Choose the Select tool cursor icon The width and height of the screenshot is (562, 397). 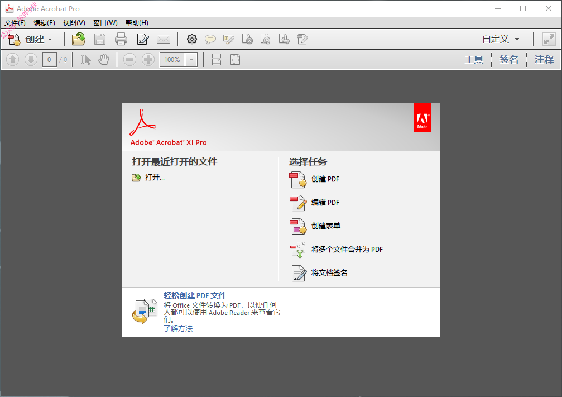tap(85, 60)
